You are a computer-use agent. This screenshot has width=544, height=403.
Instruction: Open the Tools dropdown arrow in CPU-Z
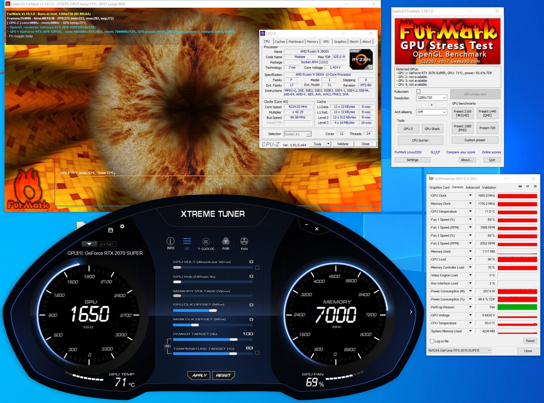[328, 144]
